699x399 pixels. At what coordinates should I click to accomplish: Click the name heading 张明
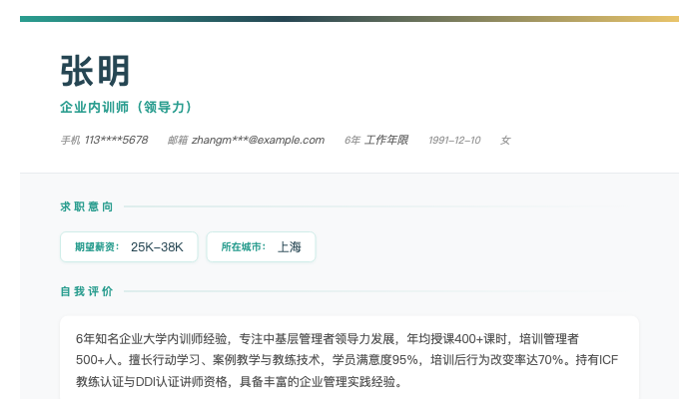click(95, 71)
